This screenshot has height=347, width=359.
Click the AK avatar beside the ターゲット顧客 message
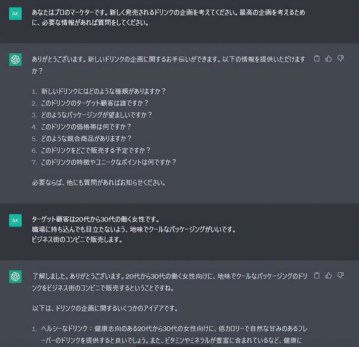pyautogui.click(x=15, y=220)
